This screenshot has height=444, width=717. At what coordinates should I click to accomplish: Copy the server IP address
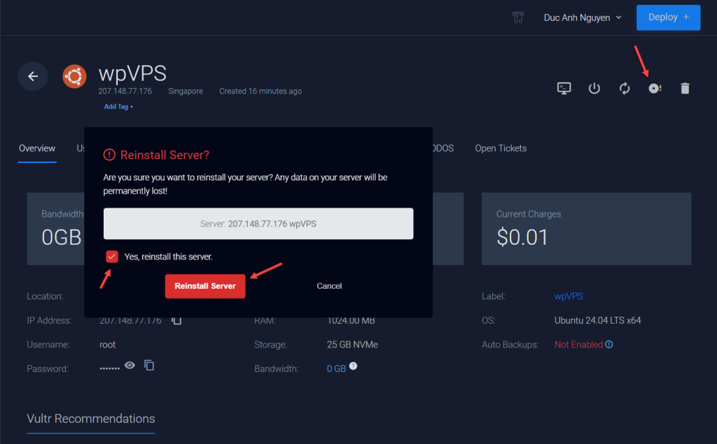[x=175, y=320]
